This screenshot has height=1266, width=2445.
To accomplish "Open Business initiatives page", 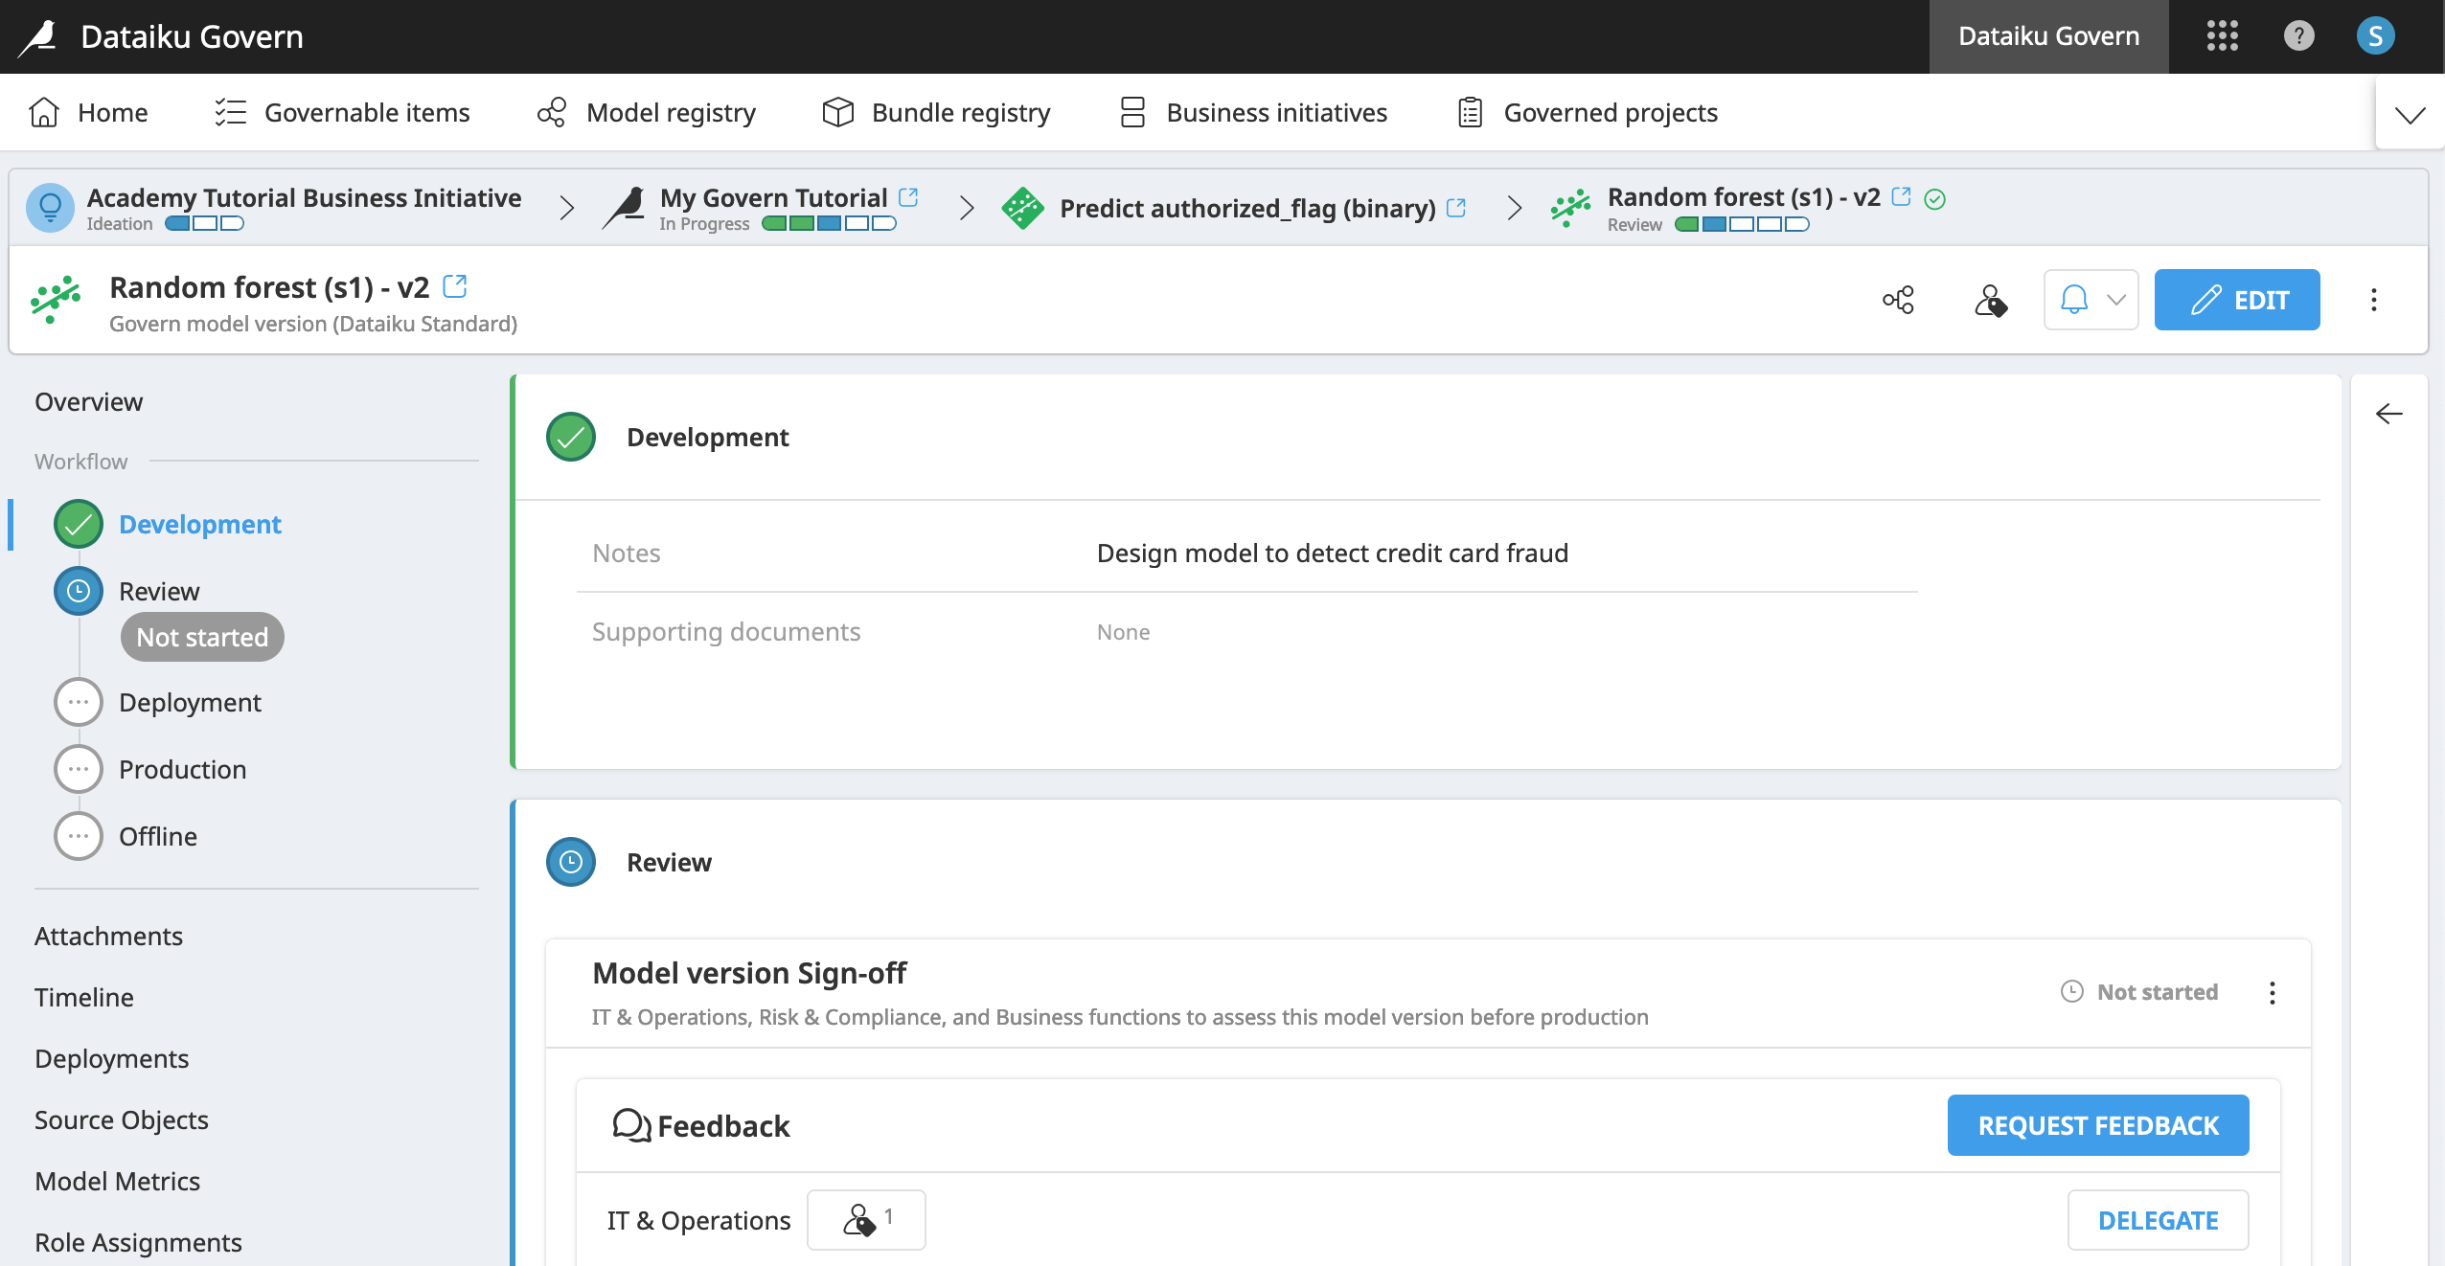I will click(1252, 112).
